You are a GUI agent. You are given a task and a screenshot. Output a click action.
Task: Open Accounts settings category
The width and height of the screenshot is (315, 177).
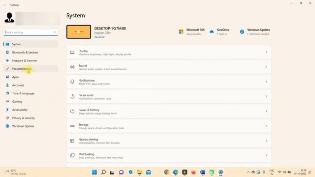pos(31,85)
